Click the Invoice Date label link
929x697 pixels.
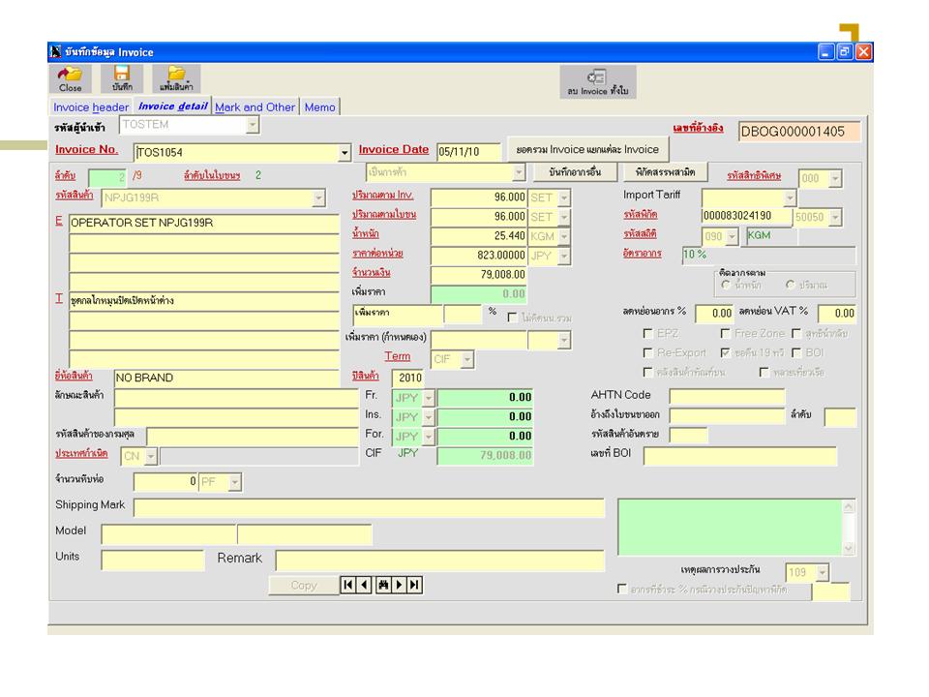pyautogui.click(x=393, y=150)
